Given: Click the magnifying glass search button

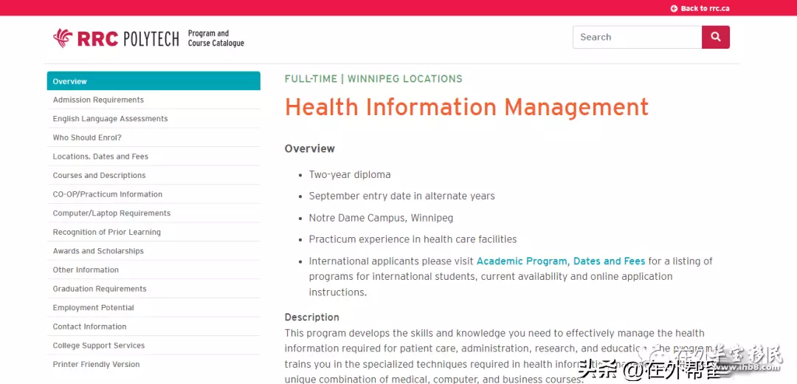Looking at the screenshot, I should 715,37.
